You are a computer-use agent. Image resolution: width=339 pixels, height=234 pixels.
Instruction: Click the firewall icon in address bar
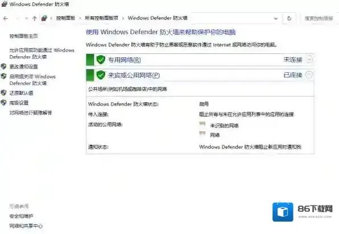[x=44, y=18]
